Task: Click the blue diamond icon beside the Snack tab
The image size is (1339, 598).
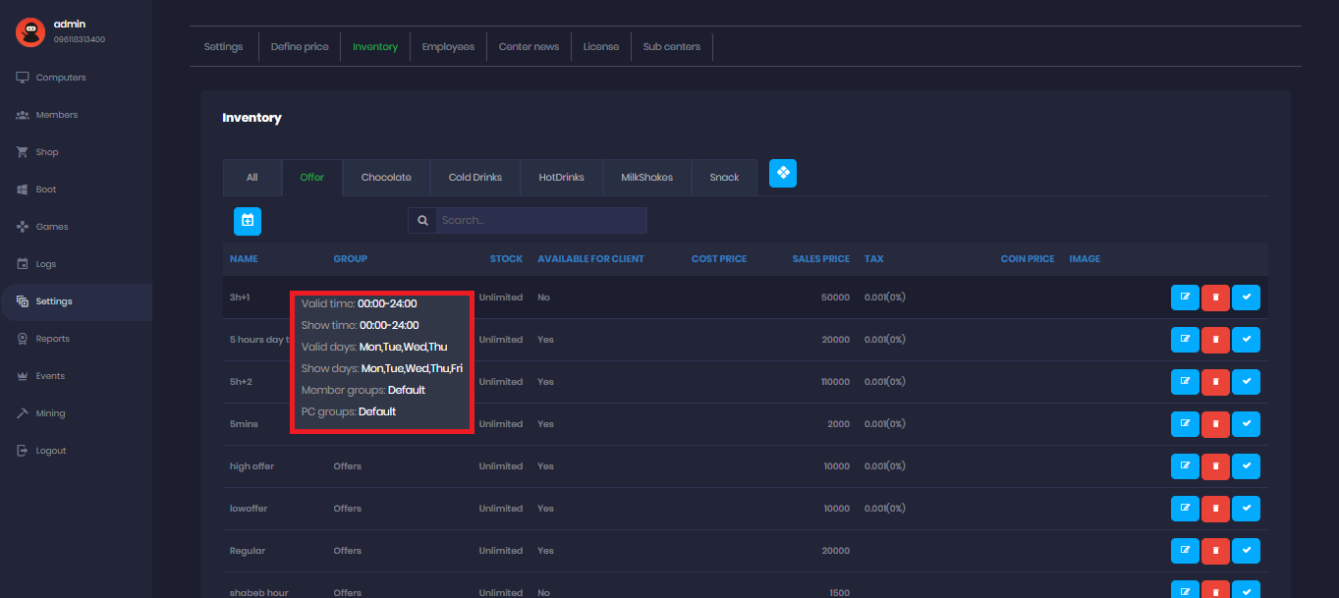Action: (x=783, y=174)
